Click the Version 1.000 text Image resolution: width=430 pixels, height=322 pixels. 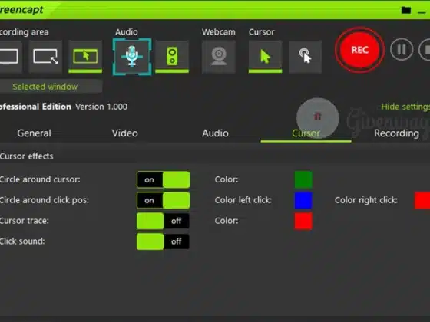click(101, 107)
